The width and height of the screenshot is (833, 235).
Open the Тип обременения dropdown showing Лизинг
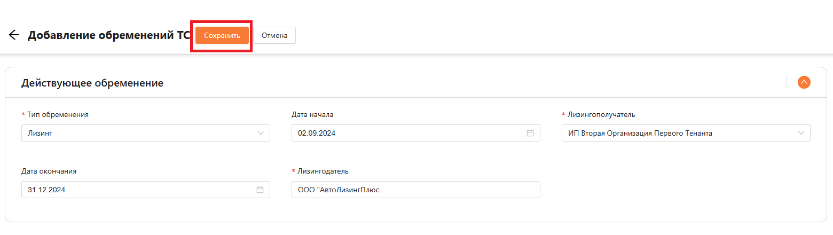click(139, 133)
